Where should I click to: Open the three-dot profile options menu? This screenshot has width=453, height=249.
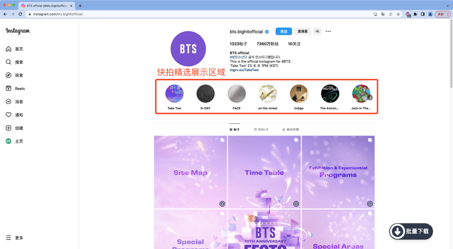(x=328, y=31)
